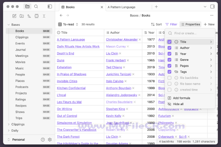221x147 pixels.
Task: Open the Personal vault switcher
Action: 16,140
